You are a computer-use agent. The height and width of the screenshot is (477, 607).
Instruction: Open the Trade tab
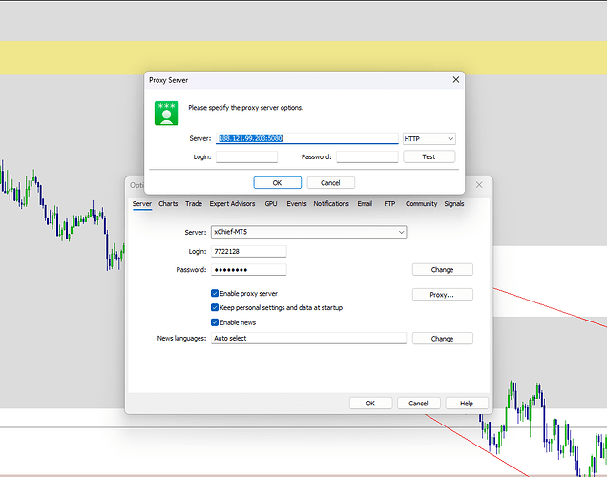194,204
